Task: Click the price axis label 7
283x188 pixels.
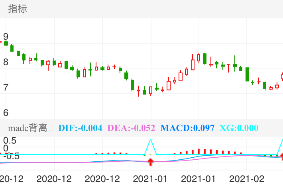Action: 6,88
